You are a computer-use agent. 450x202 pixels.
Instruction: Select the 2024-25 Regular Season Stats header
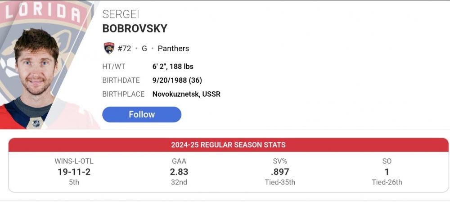pyautogui.click(x=228, y=145)
